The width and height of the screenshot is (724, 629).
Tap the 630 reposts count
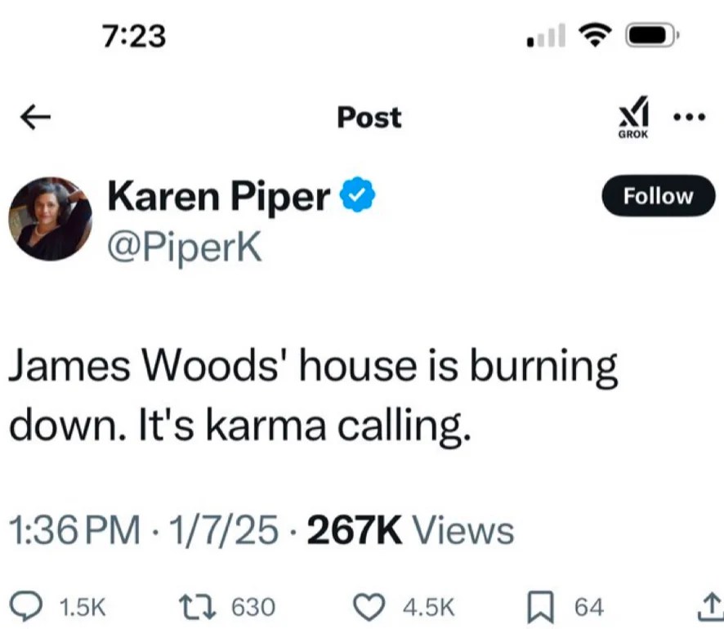253,607
